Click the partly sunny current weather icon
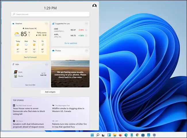This screenshot has height=138, width=187. [17, 34]
